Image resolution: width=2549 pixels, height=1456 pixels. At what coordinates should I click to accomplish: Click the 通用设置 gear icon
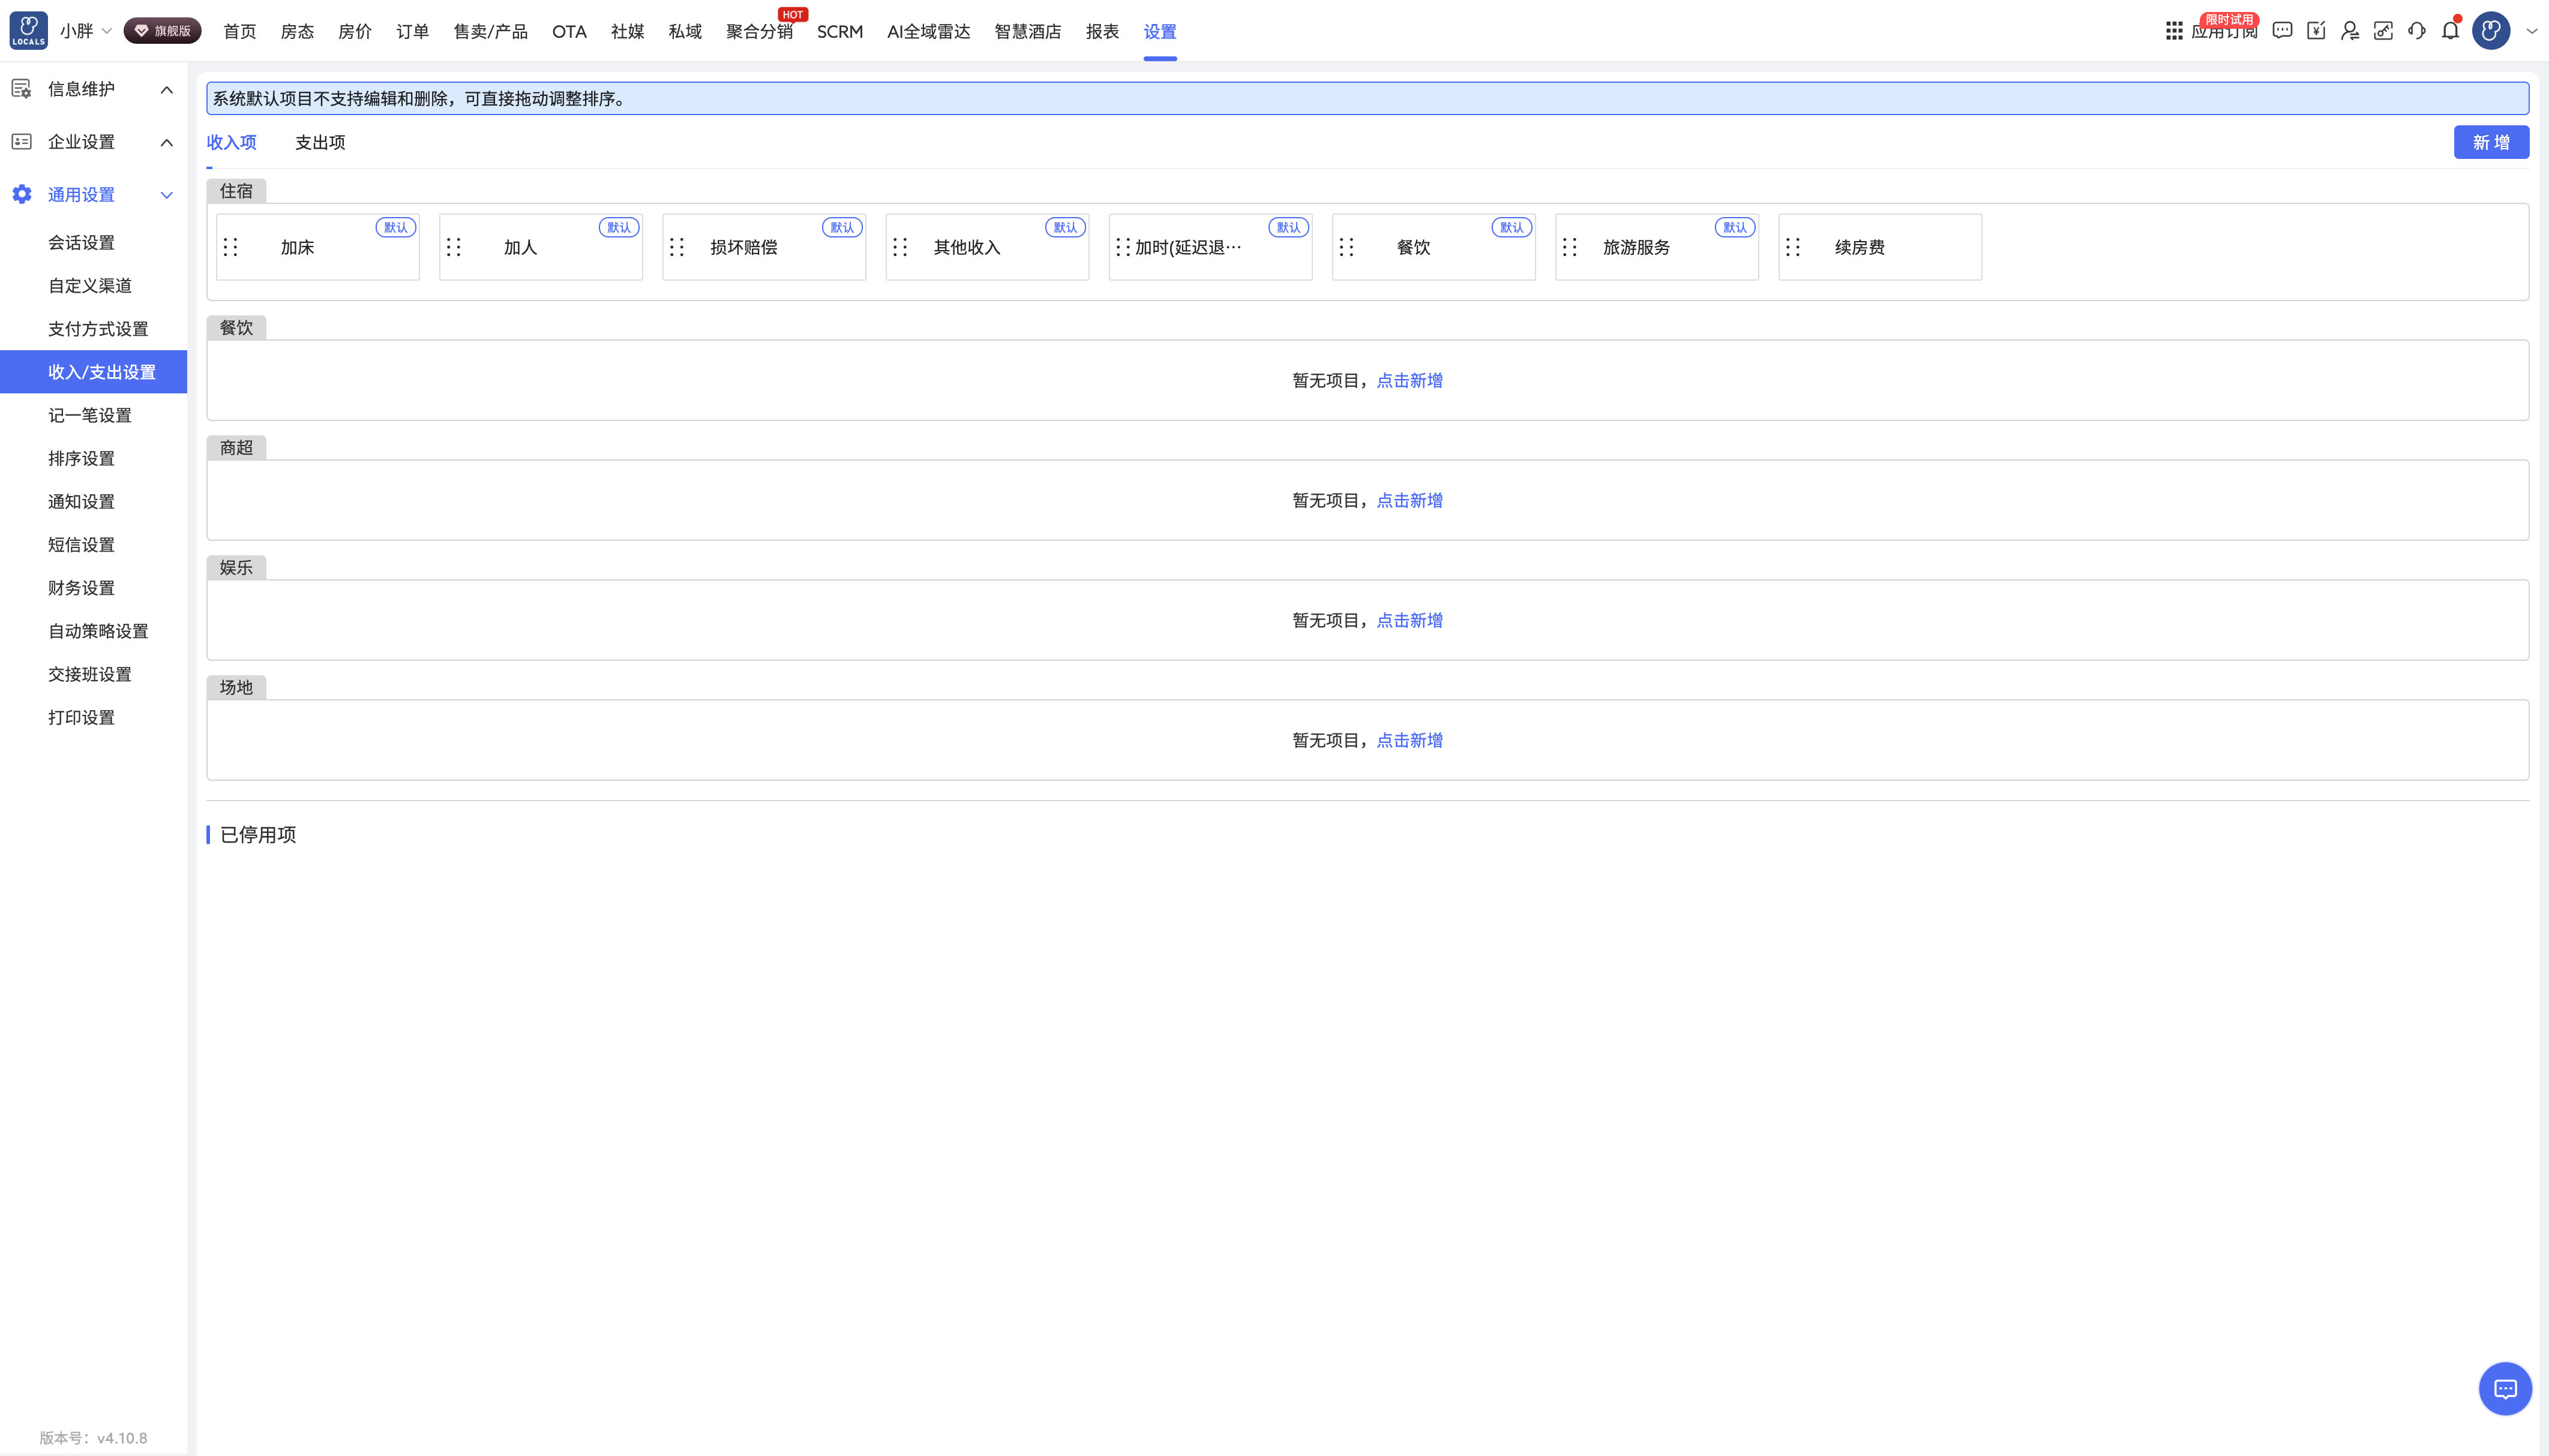[22, 194]
